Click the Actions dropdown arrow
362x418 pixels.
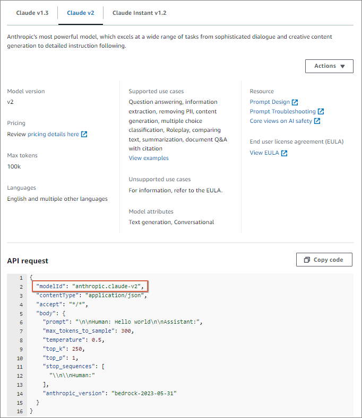point(342,66)
